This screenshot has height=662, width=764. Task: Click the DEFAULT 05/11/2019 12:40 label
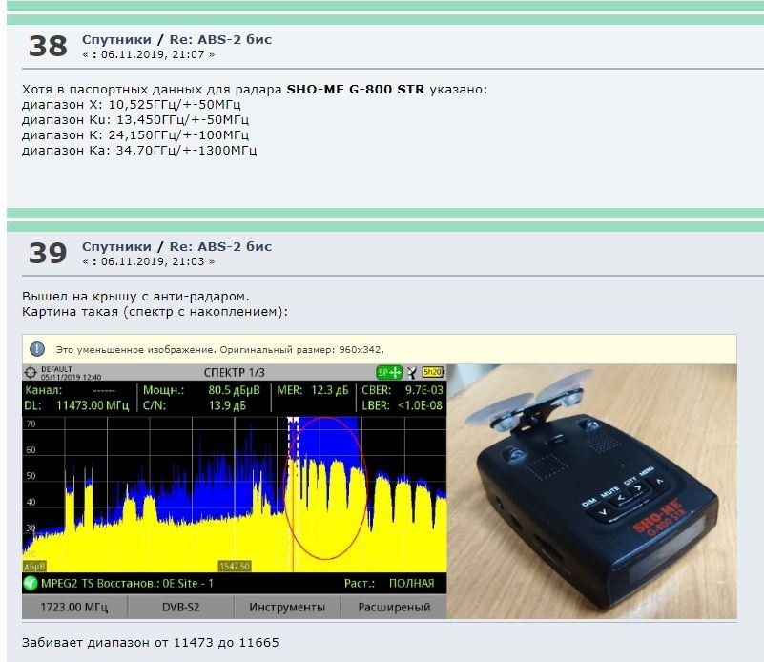pyautogui.click(x=72, y=373)
